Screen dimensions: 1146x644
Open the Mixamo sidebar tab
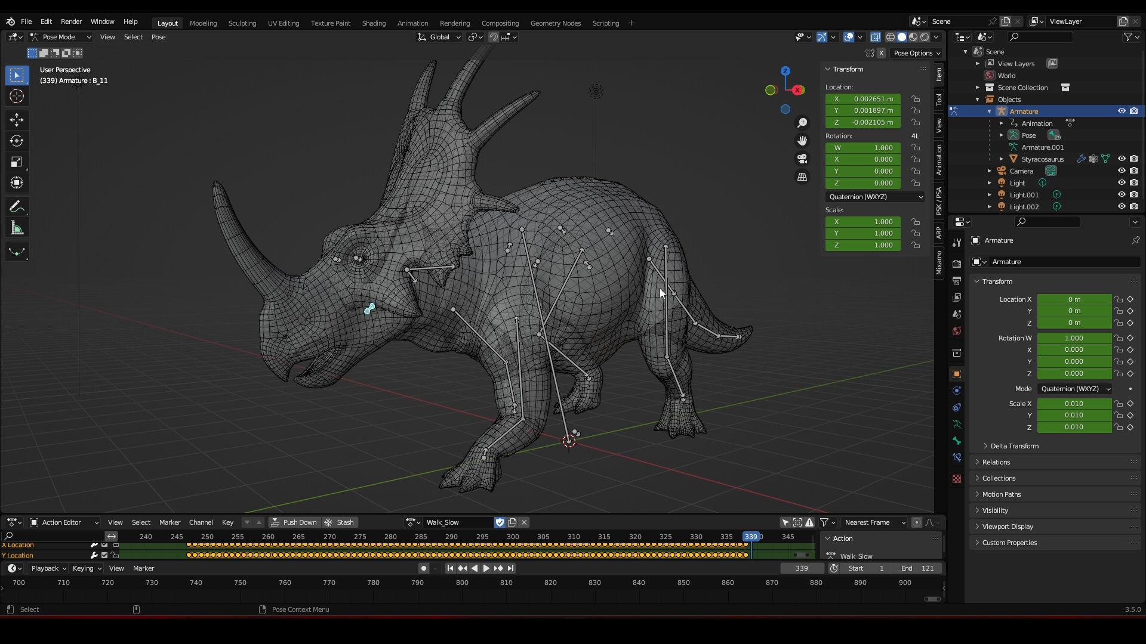tap(939, 262)
